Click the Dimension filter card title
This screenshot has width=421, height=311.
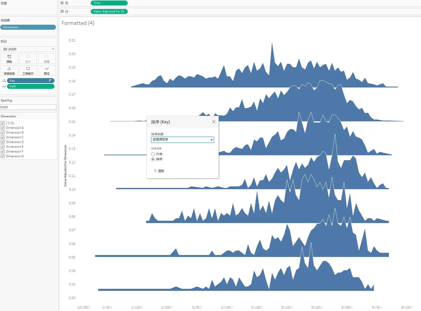pyautogui.click(x=8, y=116)
